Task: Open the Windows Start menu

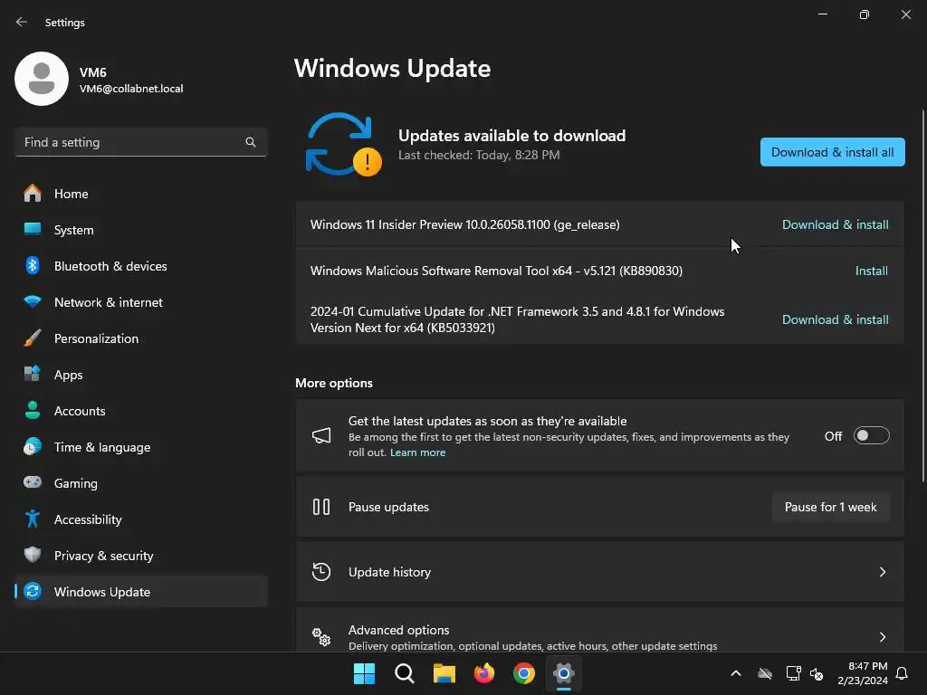Action: (x=364, y=673)
